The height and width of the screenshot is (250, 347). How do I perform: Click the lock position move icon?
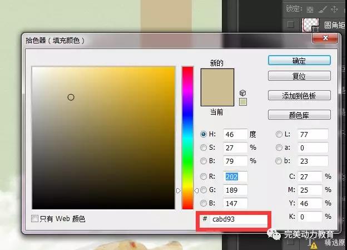334,9
